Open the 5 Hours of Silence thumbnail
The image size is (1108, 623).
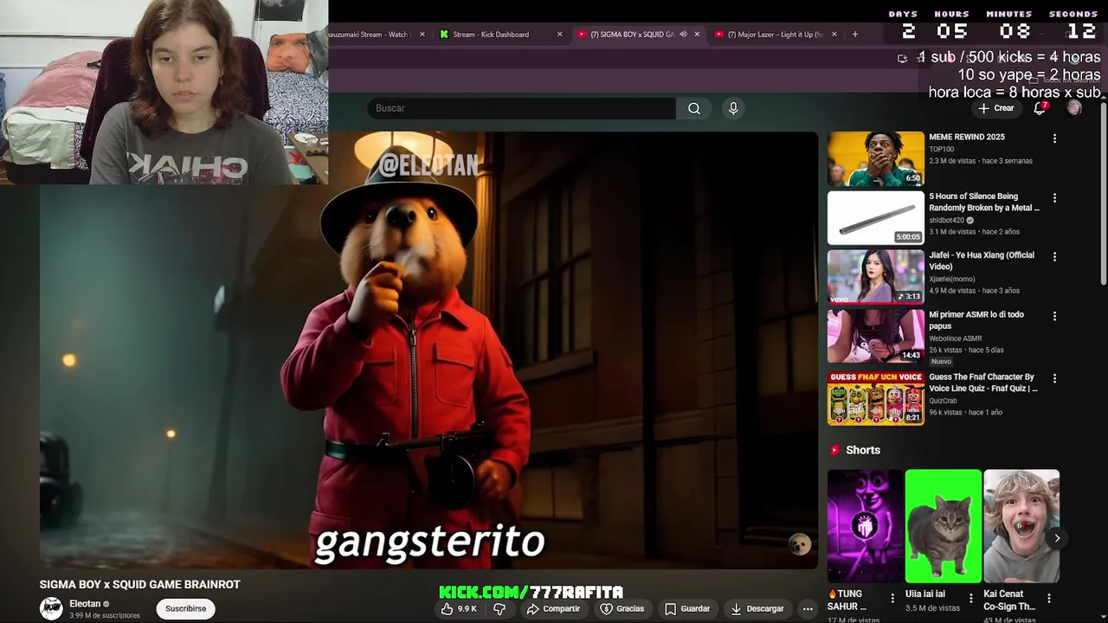pos(876,218)
